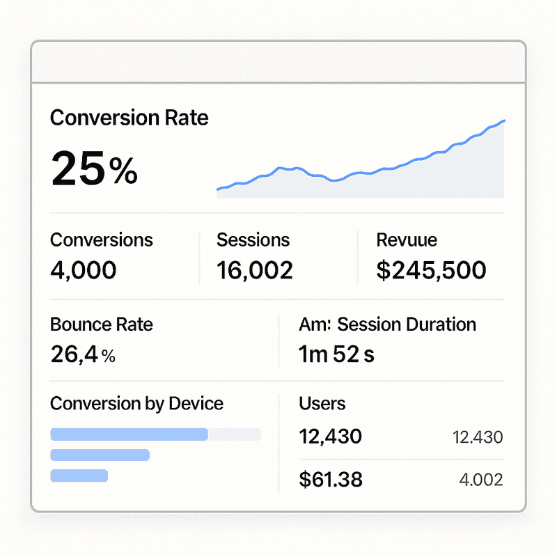
Task: Select the middle device conversion bar
Action: pyautogui.click(x=100, y=455)
